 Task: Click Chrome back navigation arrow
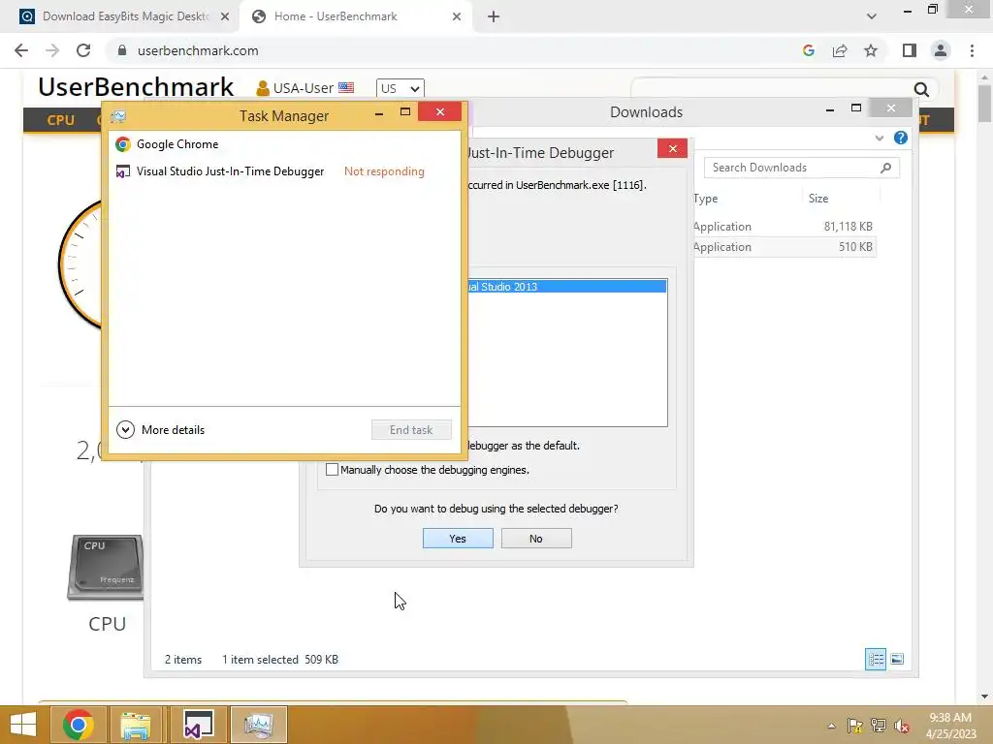(x=21, y=50)
